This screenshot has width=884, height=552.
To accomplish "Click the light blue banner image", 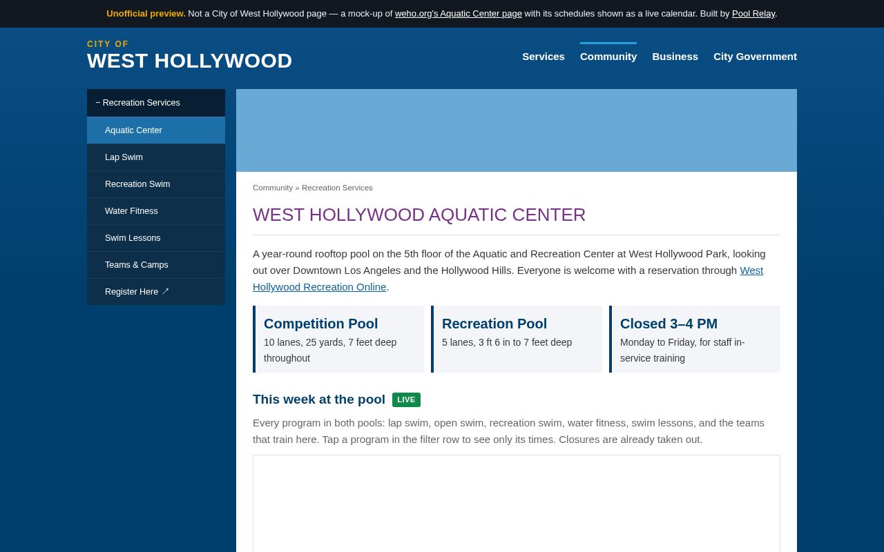I will 517,130.
